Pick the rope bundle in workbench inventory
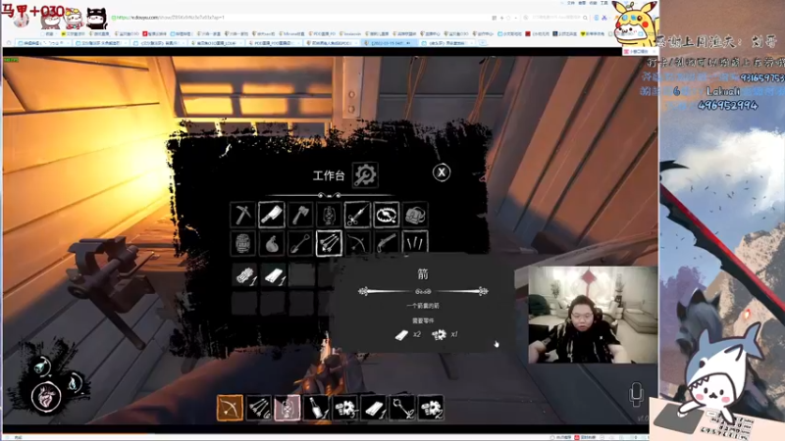This screenshot has width=785, height=441. pos(244,275)
